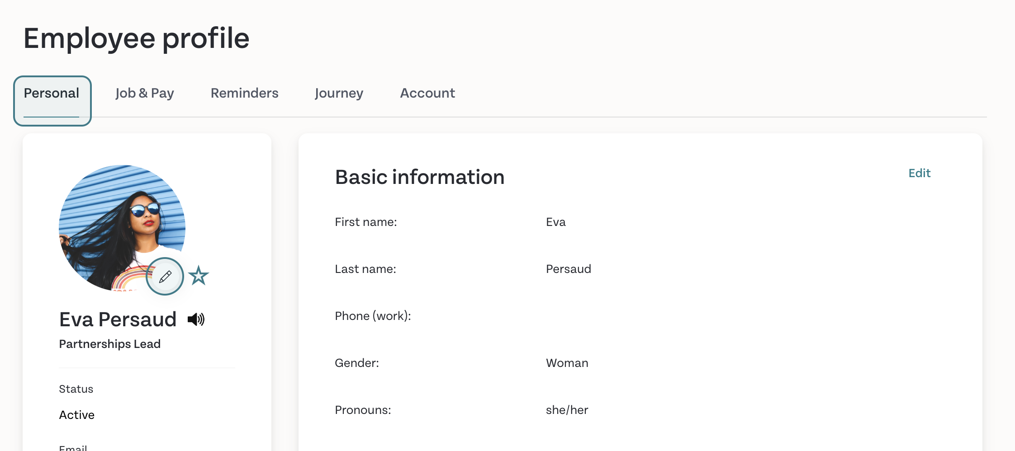Screen dimensions: 1015x451
Task: Click Edit in Basic information
Action: 920,173
